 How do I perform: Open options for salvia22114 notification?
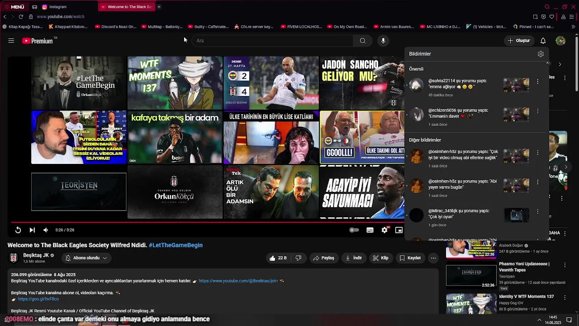coord(537,81)
